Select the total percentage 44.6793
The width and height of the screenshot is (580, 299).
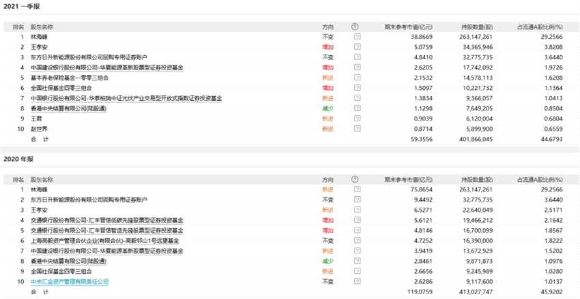click(x=551, y=139)
